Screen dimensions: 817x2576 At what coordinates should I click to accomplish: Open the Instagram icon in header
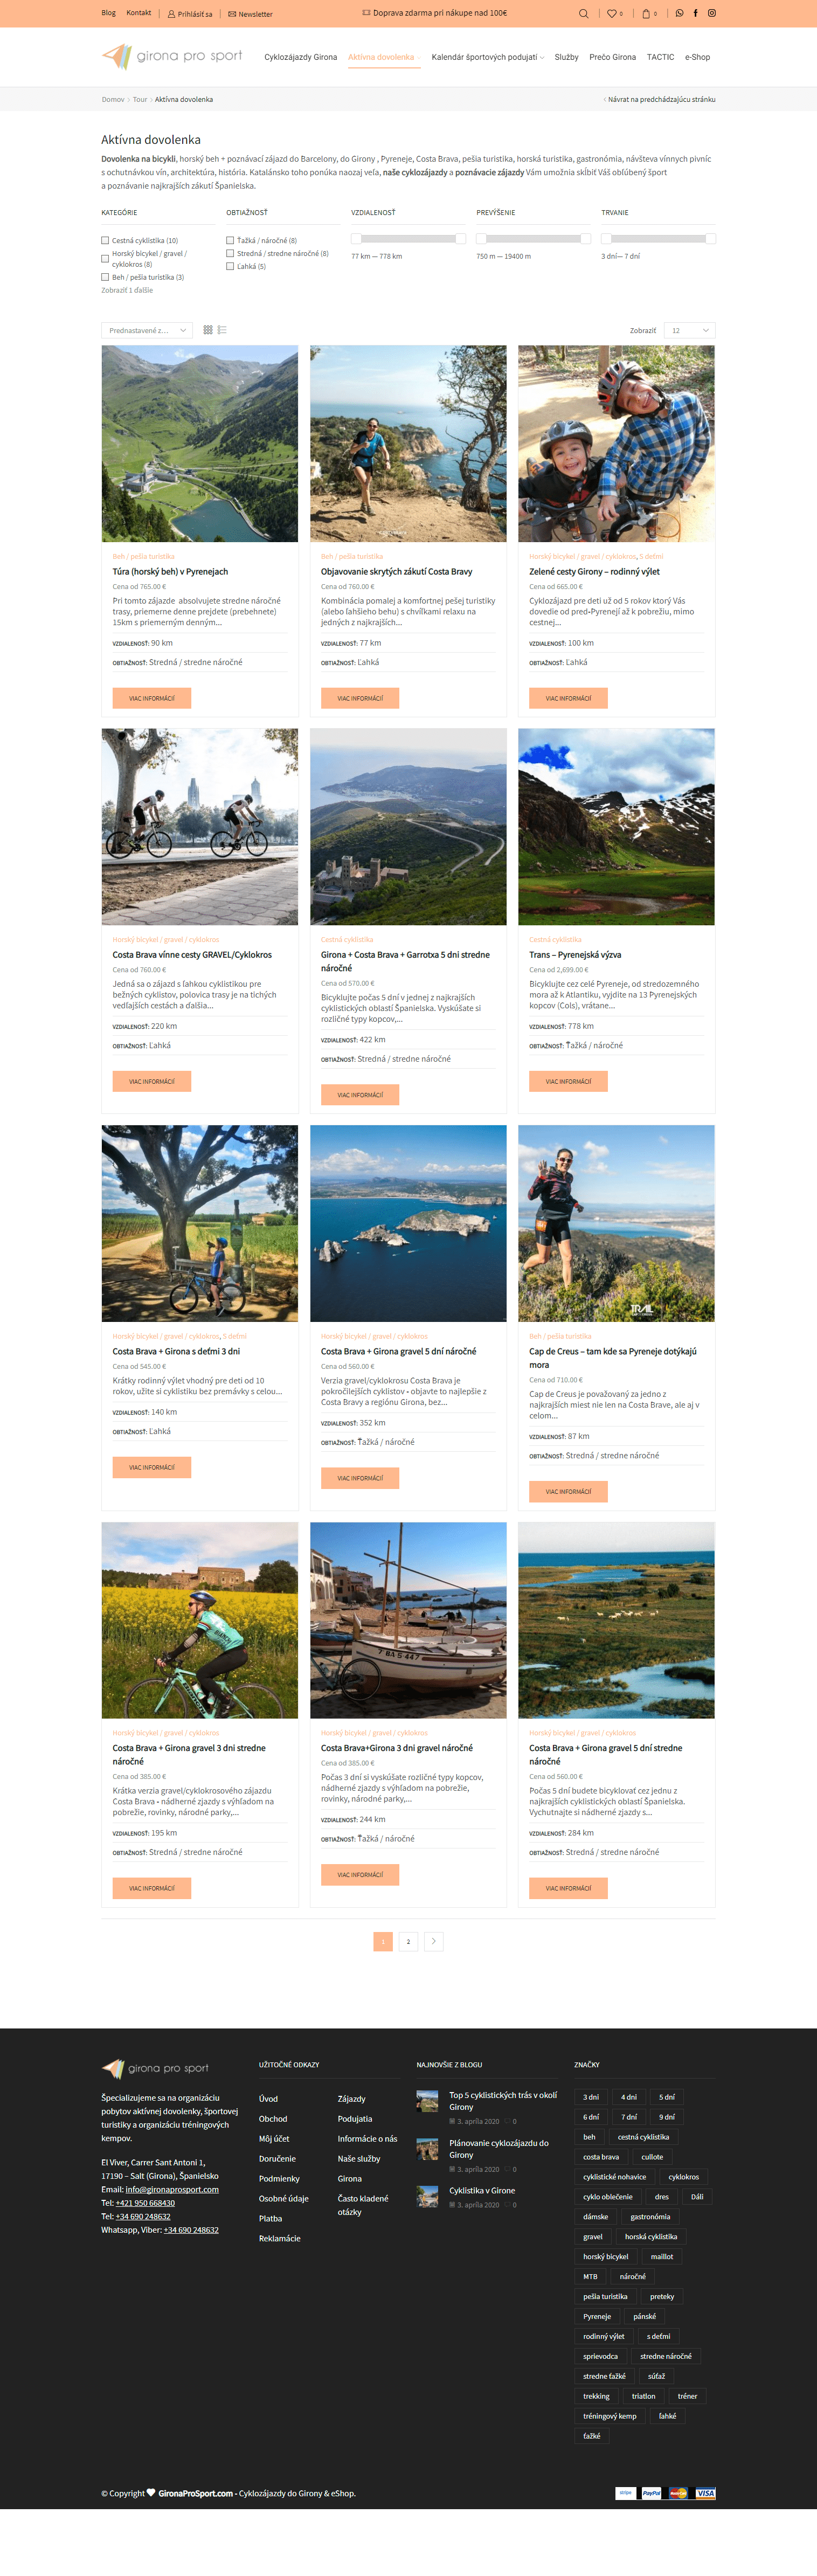click(x=712, y=14)
